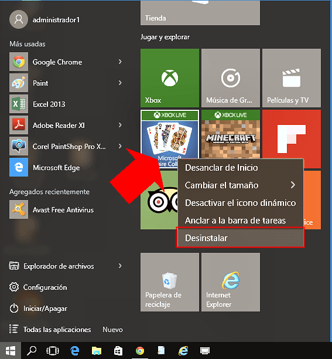
Task: Expand Adobe Reader XI jump list arrow
Action: click(120, 125)
